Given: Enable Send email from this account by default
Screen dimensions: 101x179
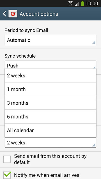Looking at the screenshot, I should 7,159.
